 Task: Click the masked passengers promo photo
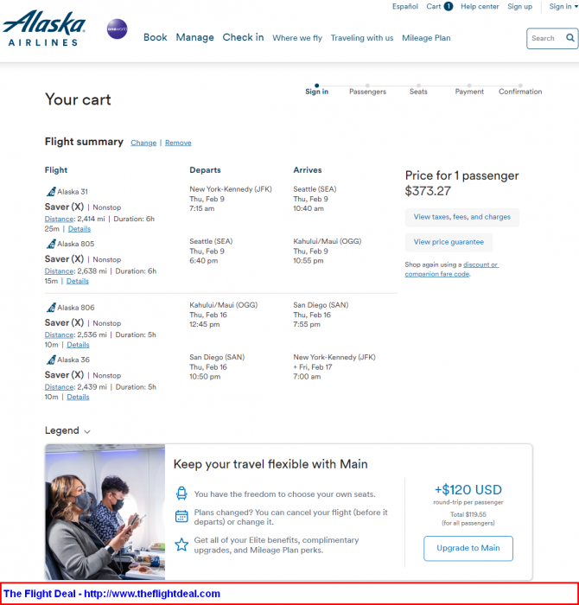tap(105, 512)
